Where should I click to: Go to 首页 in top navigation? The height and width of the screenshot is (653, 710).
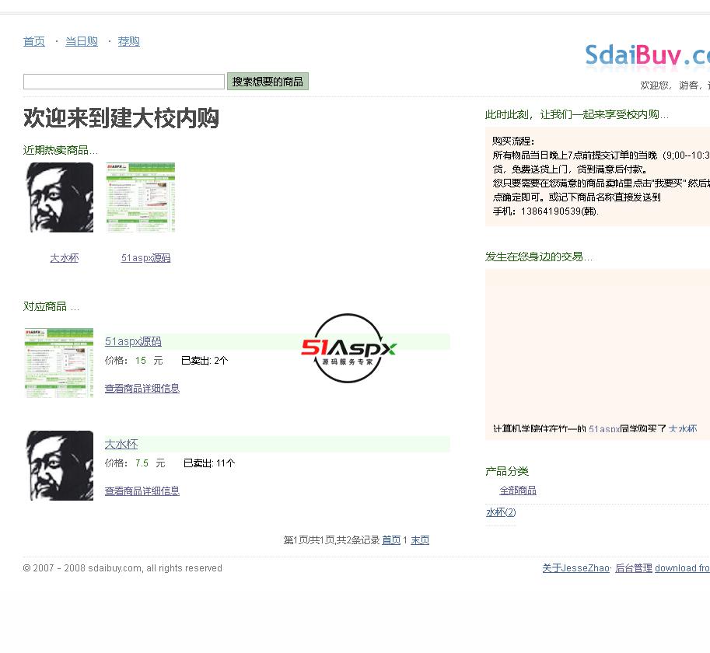point(34,42)
